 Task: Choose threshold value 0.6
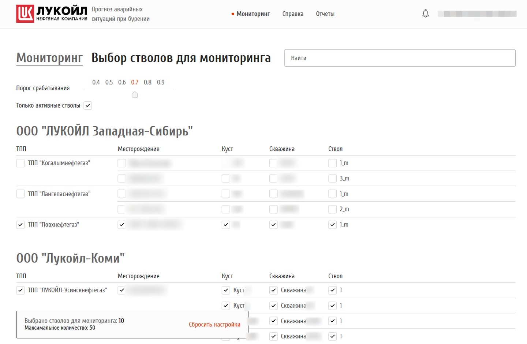(x=122, y=82)
